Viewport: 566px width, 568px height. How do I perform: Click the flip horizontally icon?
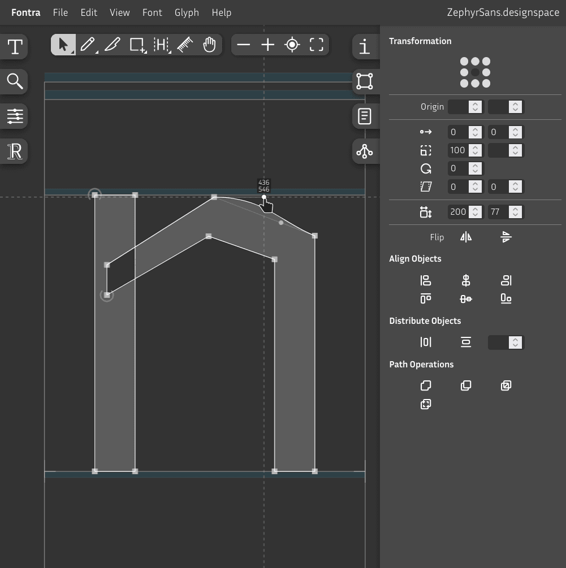pos(466,237)
